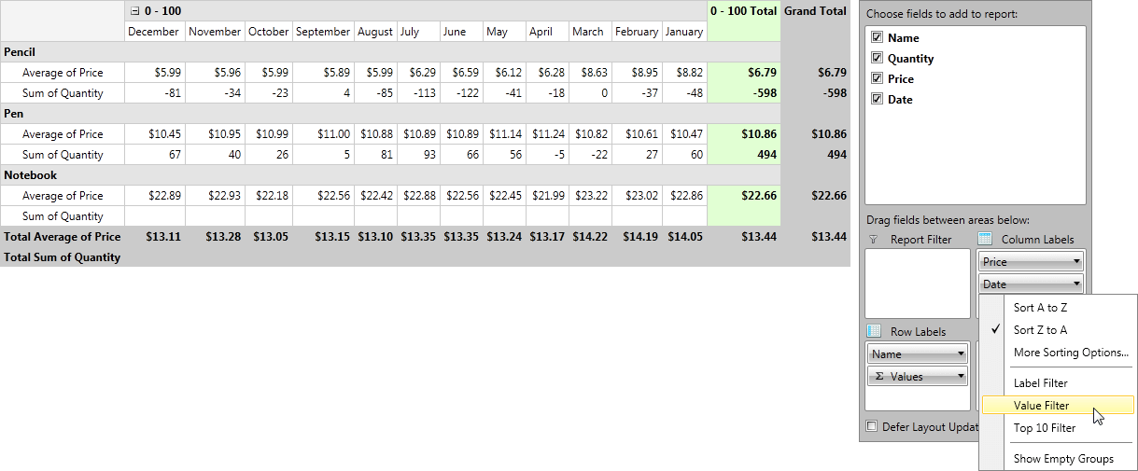
Task: Click the January column header
Action: [x=684, y=32]
